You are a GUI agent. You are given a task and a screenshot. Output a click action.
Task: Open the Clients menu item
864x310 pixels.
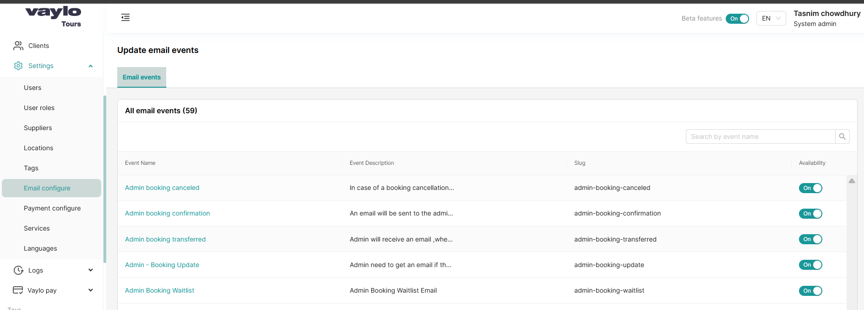(x=38, y=46)
